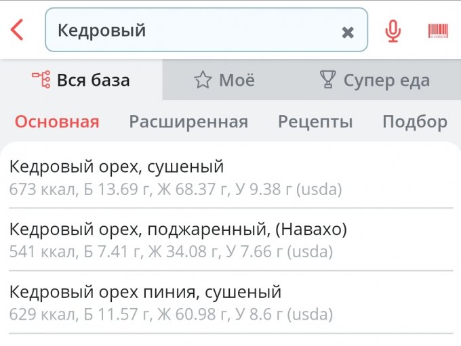Clear the search text with X

pos(348,32)
